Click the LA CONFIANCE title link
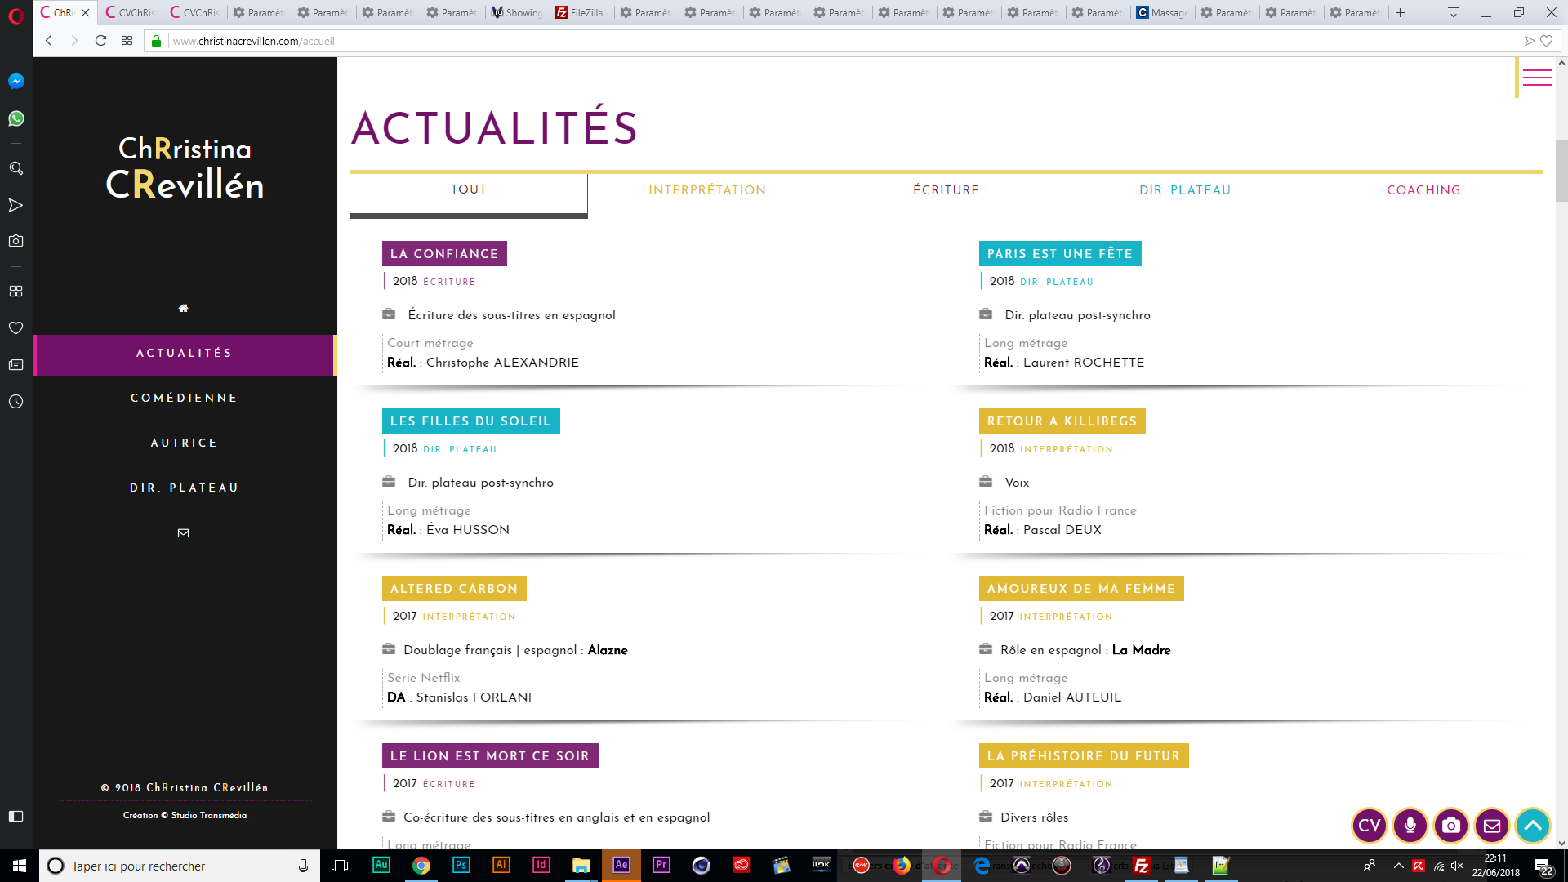Screen dimensions: 1568x882 (444, 254)
